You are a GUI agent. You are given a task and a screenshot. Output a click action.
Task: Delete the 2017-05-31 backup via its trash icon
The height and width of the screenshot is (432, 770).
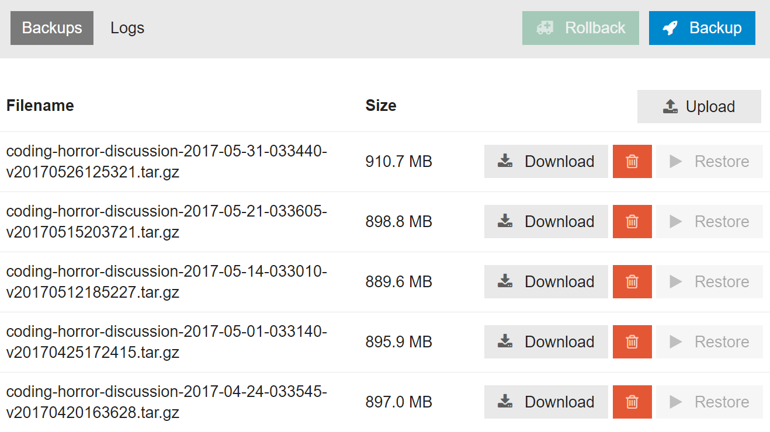coord(632,161)
